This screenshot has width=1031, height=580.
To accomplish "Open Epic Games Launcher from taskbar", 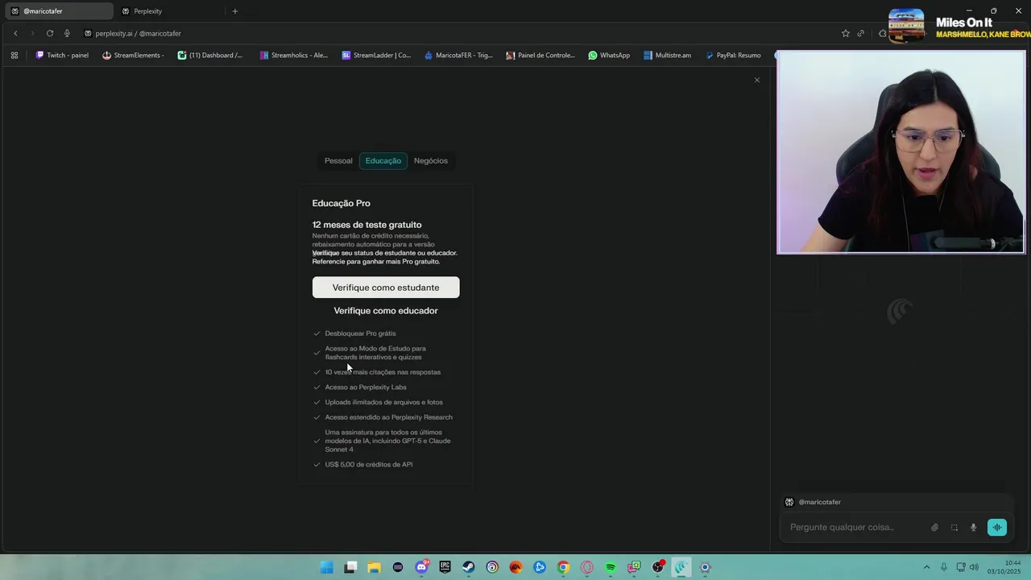I will pos(445,567).
